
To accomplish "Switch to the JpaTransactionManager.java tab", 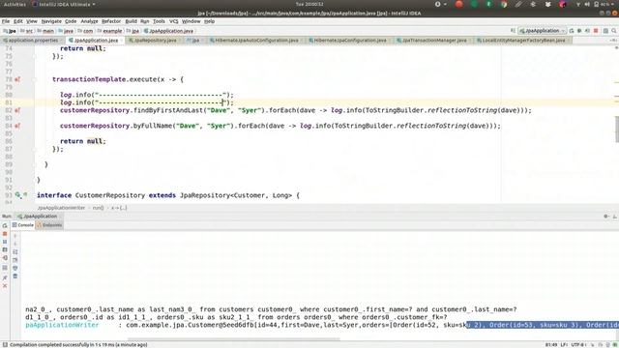I will 433,41.
